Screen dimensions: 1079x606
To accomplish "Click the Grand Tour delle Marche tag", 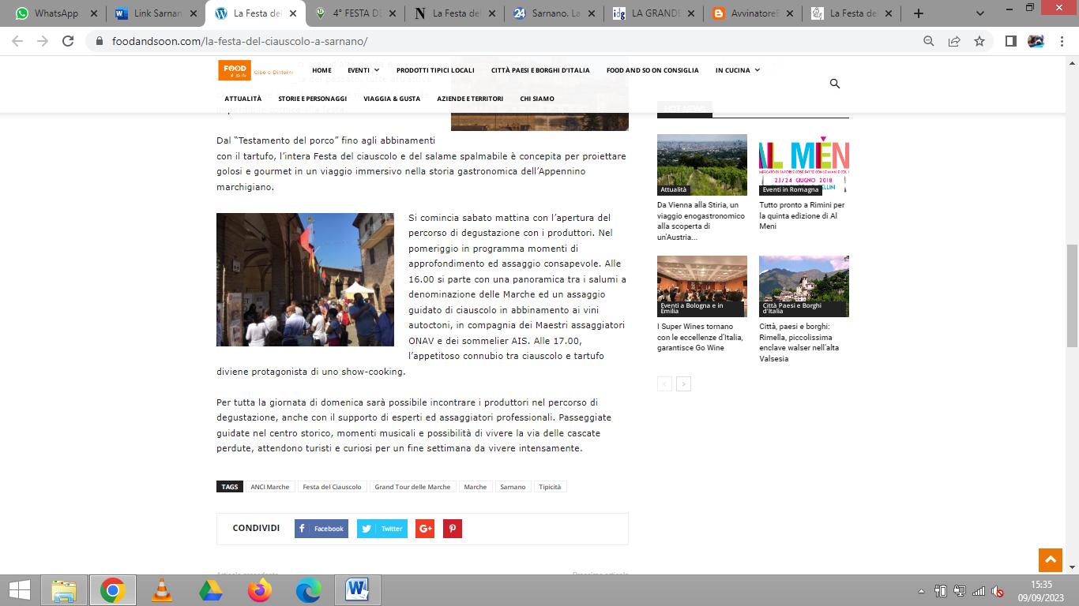I will pyautogui.click(x=412, y=487).
